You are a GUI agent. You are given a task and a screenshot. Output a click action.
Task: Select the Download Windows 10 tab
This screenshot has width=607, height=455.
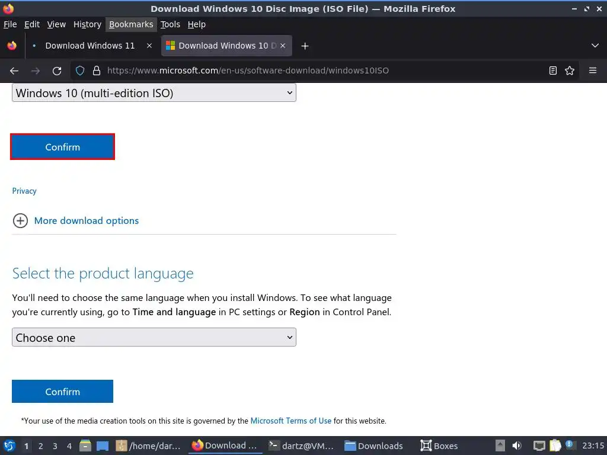pos(226,46)
